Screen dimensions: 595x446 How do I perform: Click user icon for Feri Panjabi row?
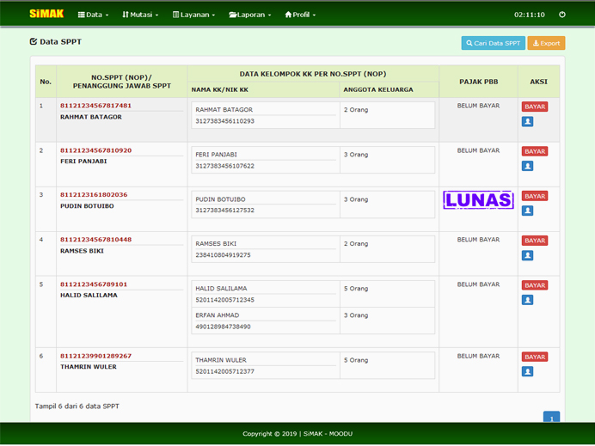point(528,167)
